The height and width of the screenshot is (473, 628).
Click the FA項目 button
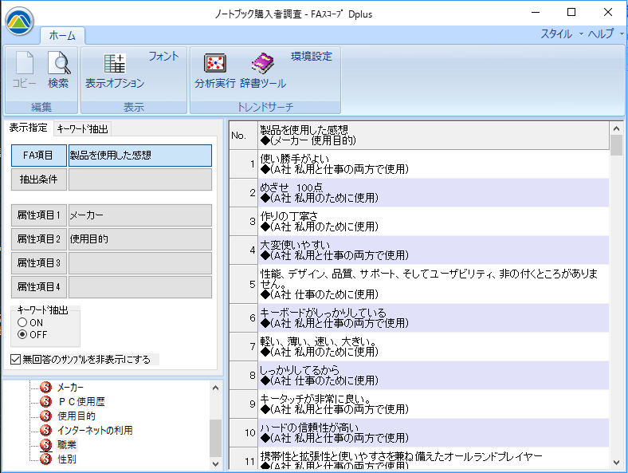[x=37, y=156]
